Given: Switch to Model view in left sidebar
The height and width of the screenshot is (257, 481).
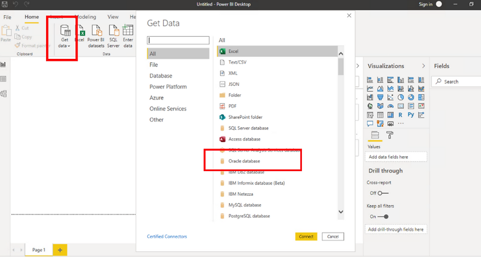Looking at the screenshot, I should (3, 94).
